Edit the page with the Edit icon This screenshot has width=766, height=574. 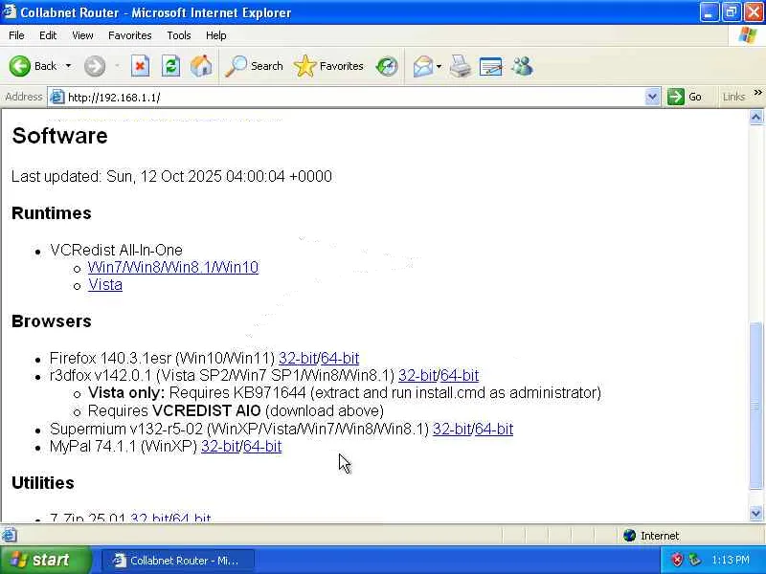491,66
